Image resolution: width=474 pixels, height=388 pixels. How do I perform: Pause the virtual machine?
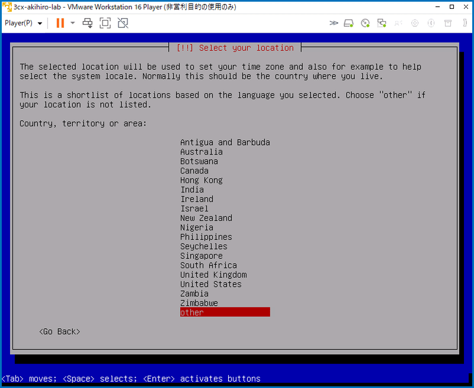point(60,23)
